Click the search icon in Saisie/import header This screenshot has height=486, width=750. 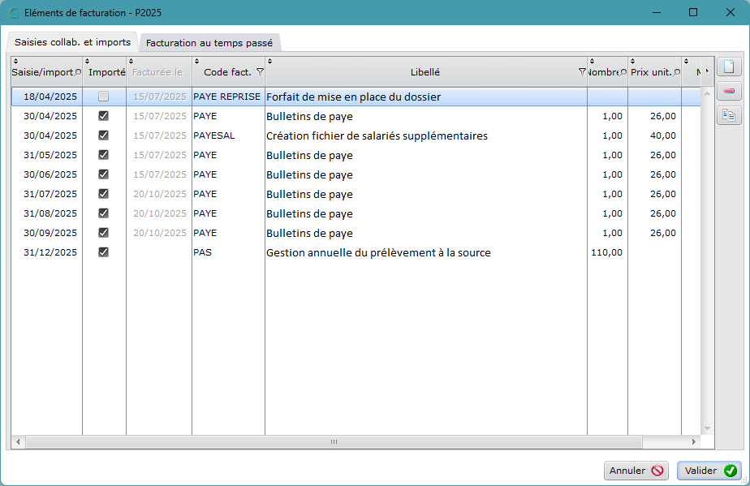(x=78, y=72)
